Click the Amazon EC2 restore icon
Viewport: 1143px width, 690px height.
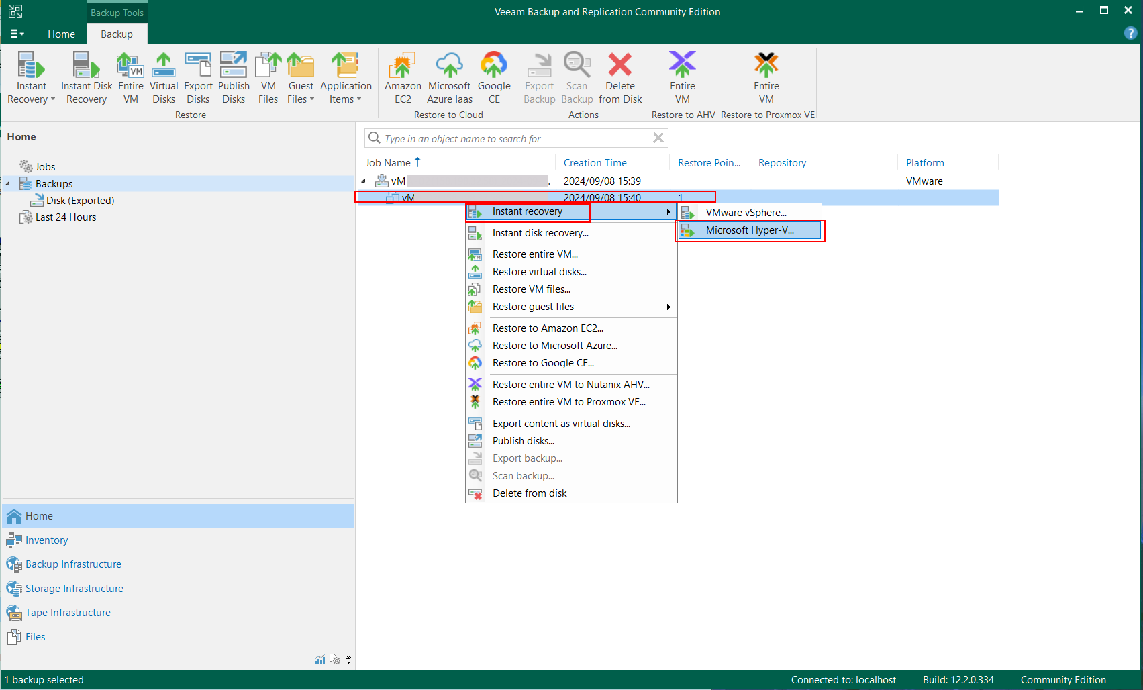coord(403,66)
